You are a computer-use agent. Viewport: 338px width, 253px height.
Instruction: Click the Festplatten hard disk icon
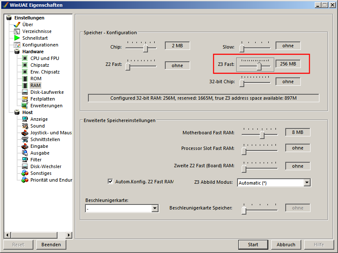pos(25,99)
